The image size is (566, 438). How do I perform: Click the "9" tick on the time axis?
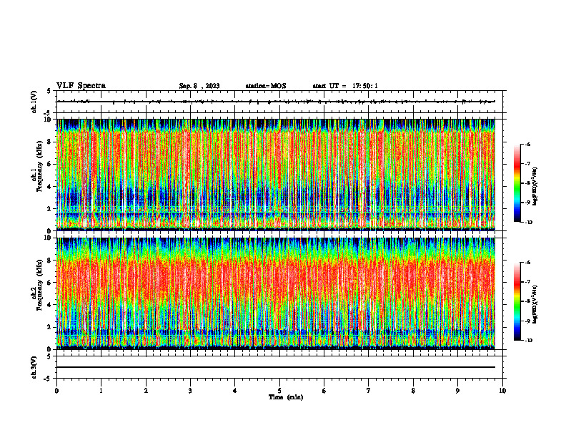pyautogui.click(x=457, y=391)
